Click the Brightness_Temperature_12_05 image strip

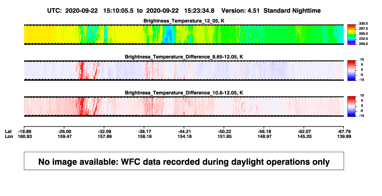(x=184, y=34)
